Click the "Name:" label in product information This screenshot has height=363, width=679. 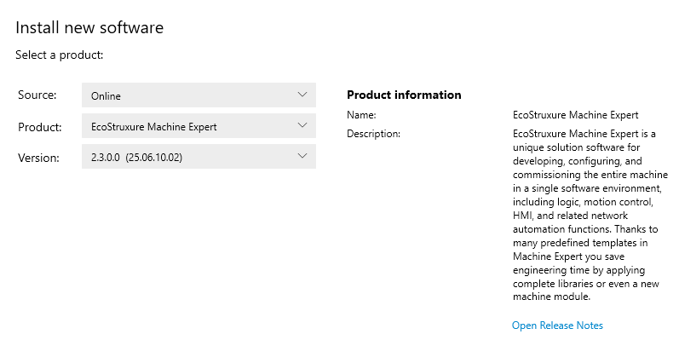point(361,115)
